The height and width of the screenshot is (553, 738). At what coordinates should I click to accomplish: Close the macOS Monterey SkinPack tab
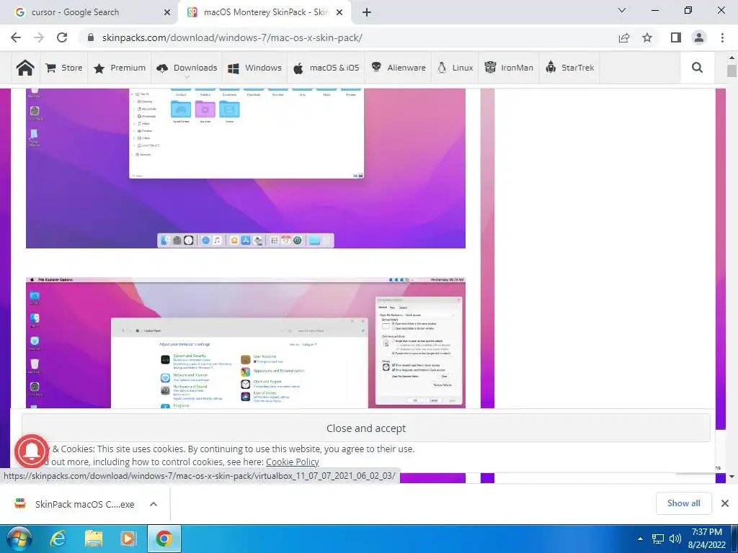(339, 12)
